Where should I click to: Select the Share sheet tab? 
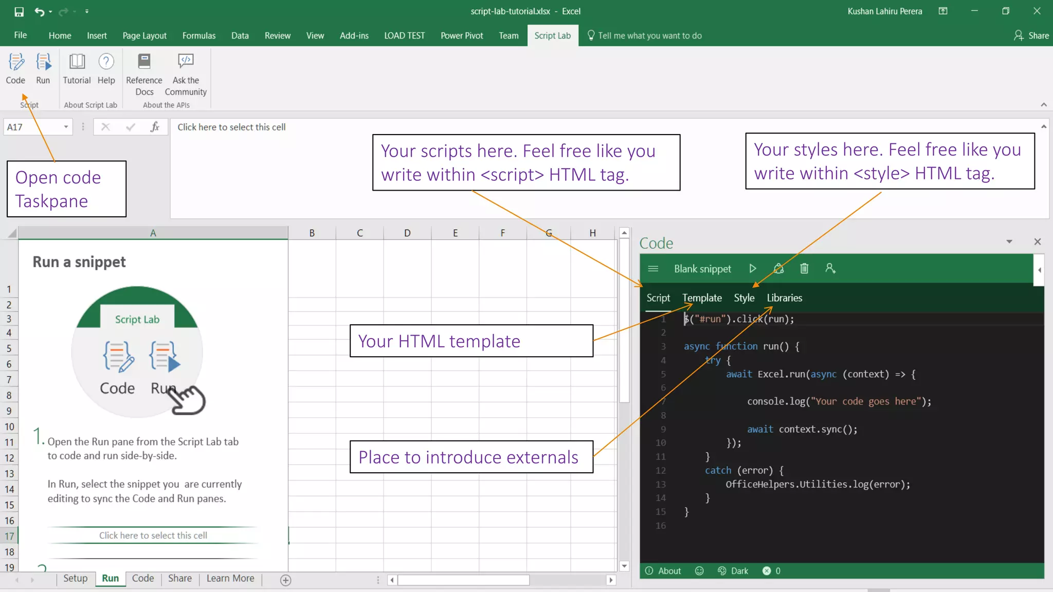click(x=179, y=578)
